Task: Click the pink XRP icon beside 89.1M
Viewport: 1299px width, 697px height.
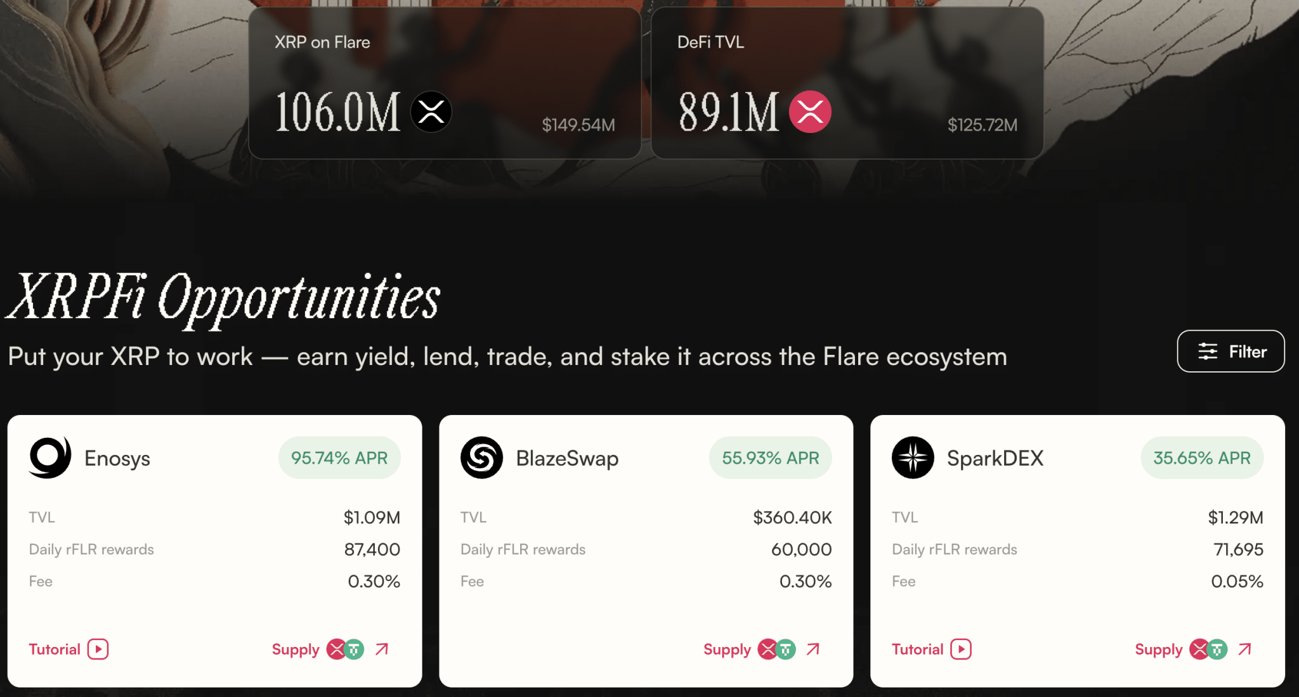Action: (813, 112)
